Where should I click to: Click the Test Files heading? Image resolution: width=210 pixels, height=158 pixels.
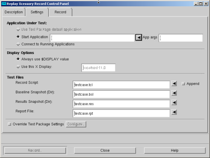[x=15, y=77]
